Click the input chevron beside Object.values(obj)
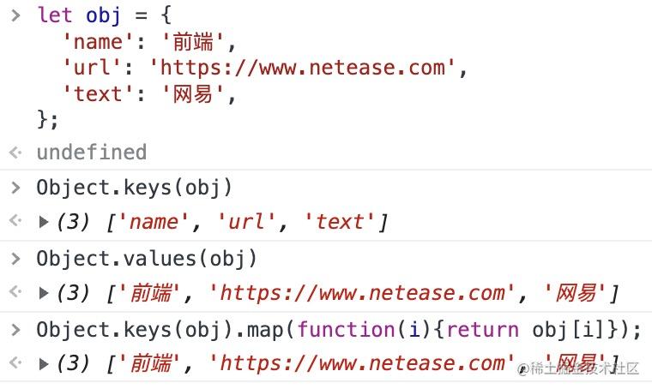 click(15, 259)
